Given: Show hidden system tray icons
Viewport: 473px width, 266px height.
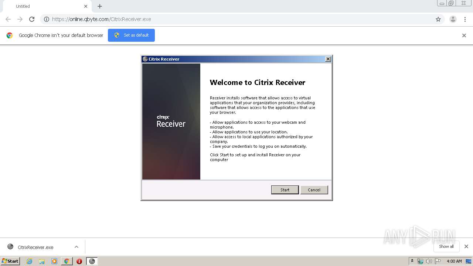Looking at the screenshot, I should [412, 261].
